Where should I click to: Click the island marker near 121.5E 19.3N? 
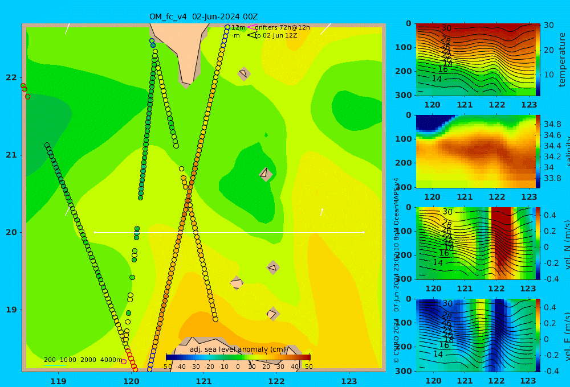pyautogui.click(x=237, y=283)
